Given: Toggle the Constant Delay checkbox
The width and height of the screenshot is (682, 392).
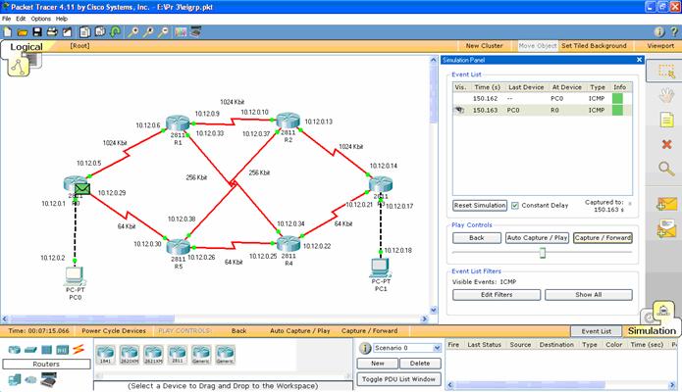Looking at the screenshot, I should click(x=515, y=206).
